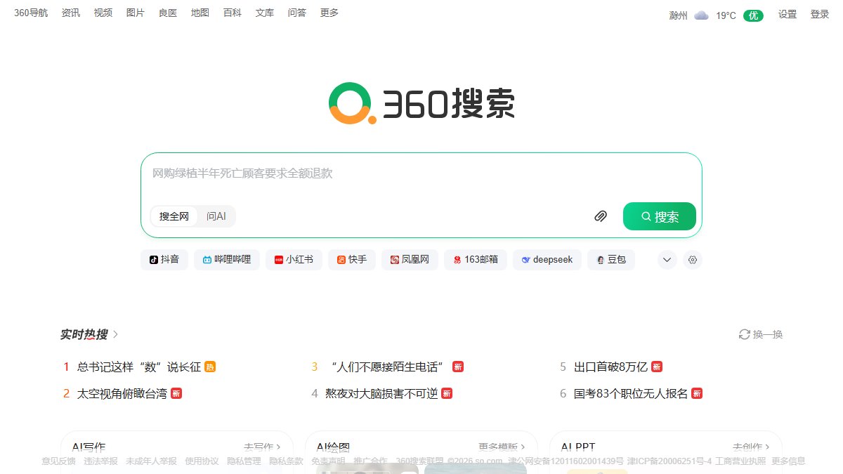Open the 豆包 shortcut
This screenshot has width=843, height=474.
click(611, 260)
